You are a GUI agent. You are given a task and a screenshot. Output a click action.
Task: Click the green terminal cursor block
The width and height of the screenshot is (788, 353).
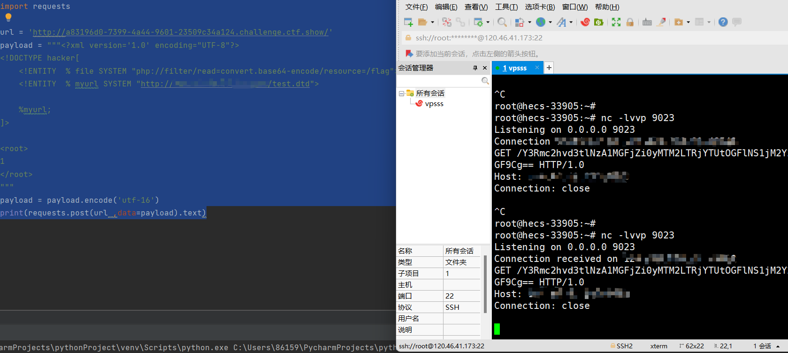[x=497, y=329]
